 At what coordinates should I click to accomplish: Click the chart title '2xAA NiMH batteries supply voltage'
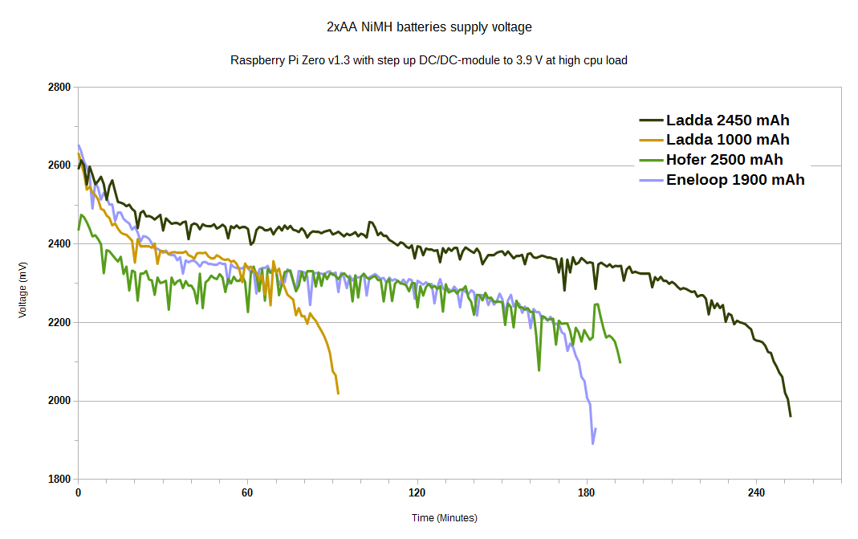click(x=429, y=27)
